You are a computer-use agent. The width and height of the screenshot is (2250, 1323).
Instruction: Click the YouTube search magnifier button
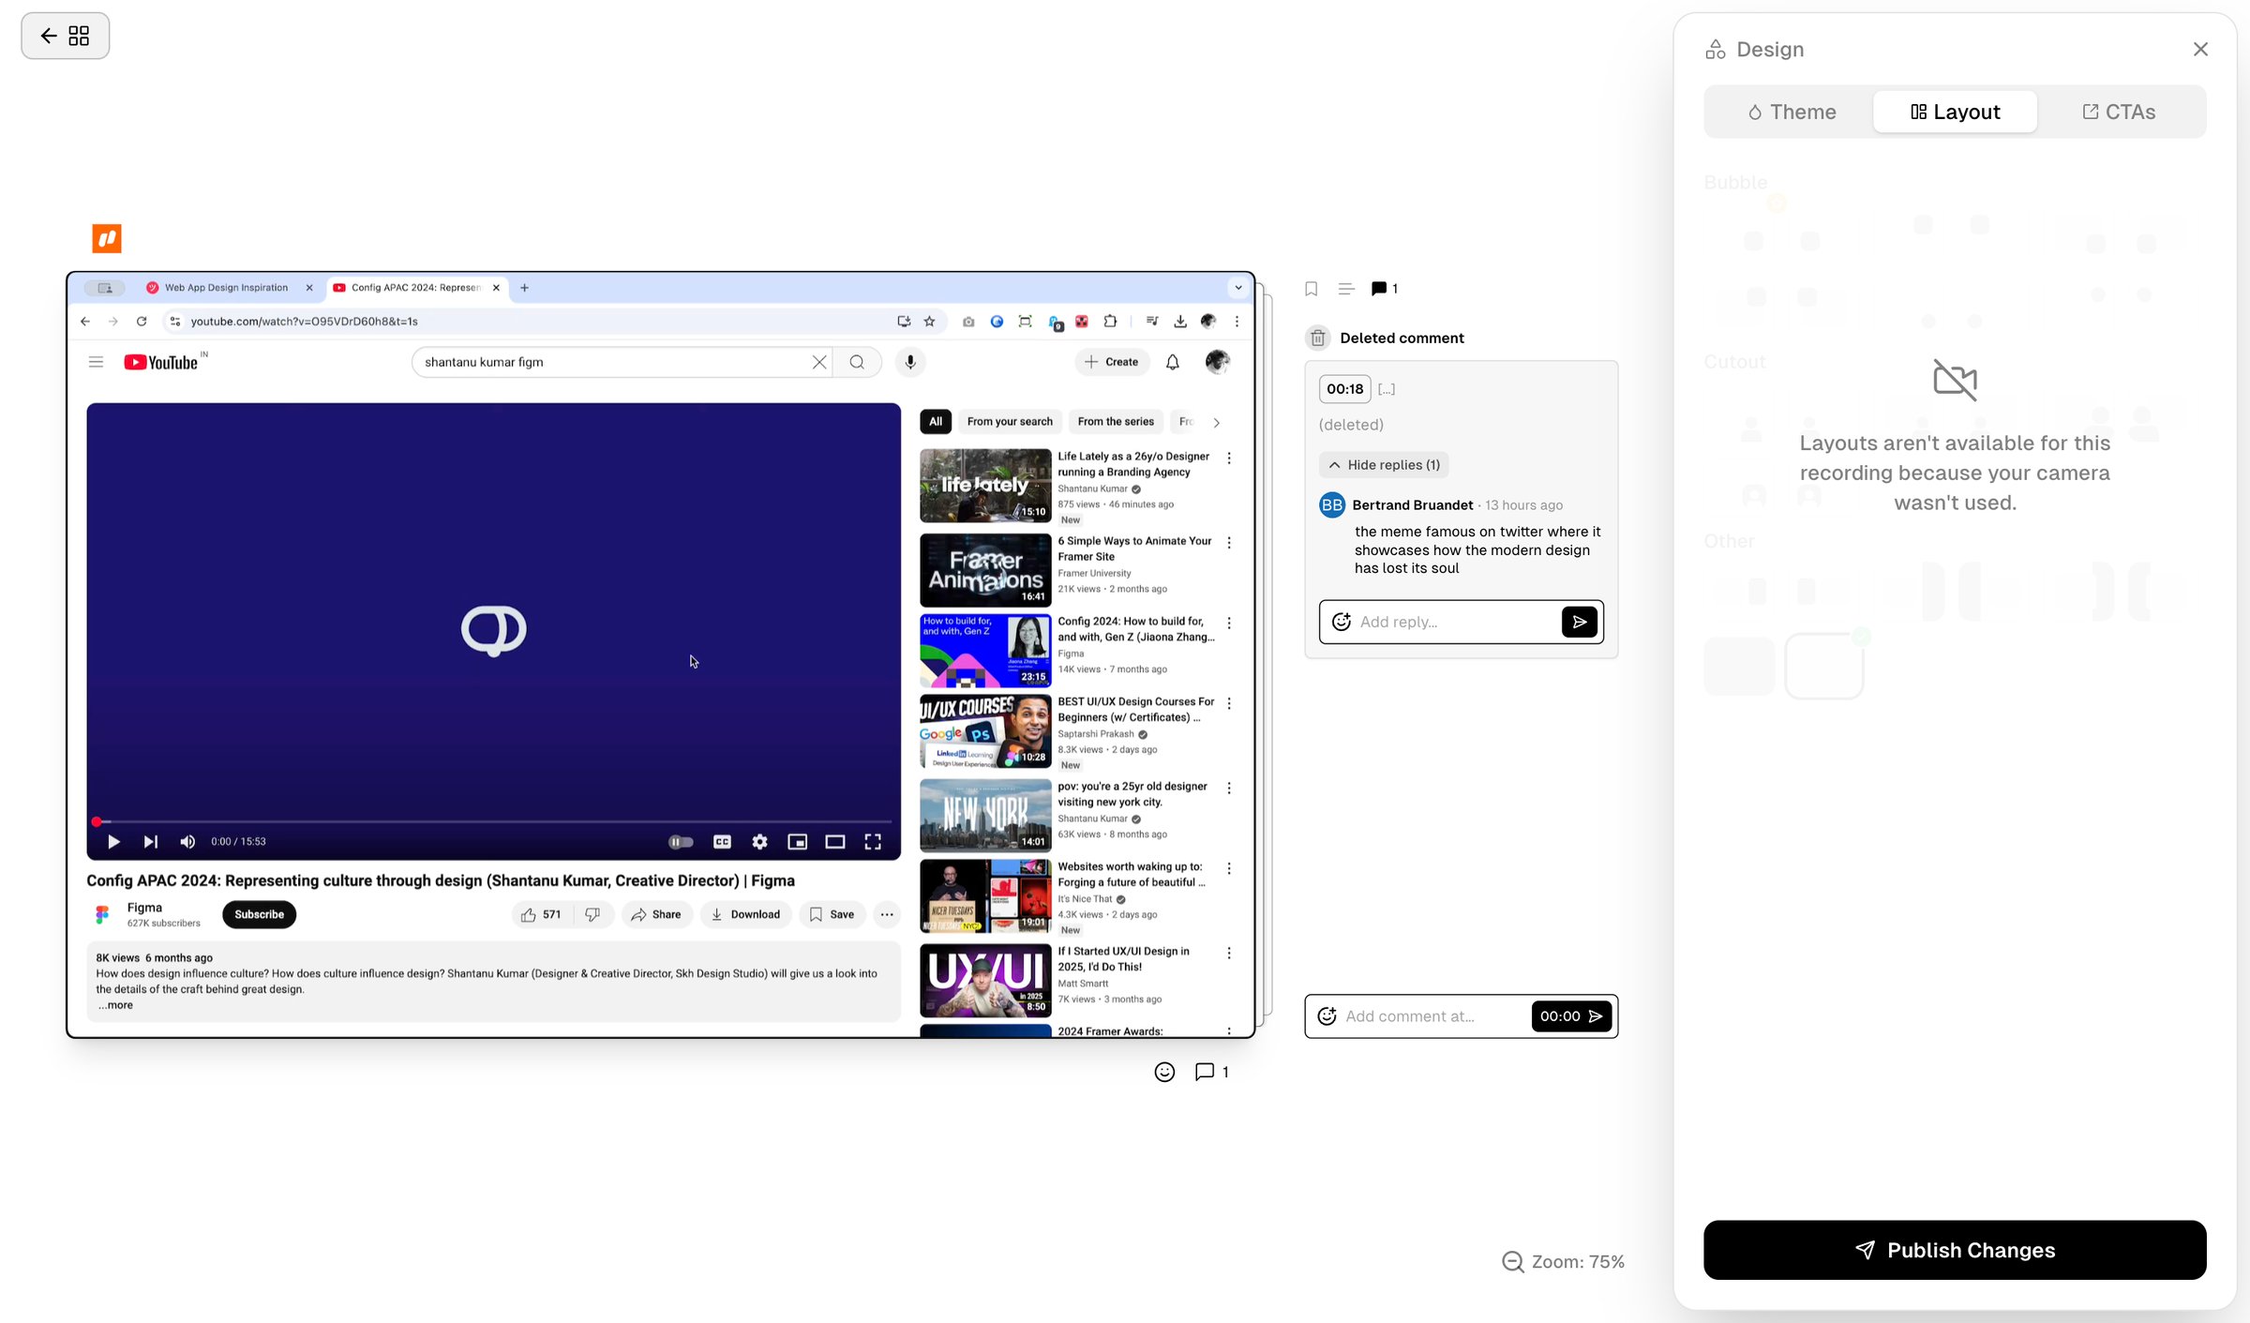pos(857,362)
